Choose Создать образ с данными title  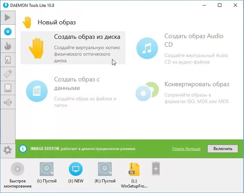tap(77, 84)
